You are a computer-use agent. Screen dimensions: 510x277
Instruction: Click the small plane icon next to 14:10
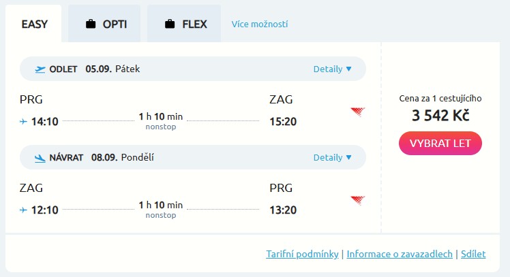(24, 122)
